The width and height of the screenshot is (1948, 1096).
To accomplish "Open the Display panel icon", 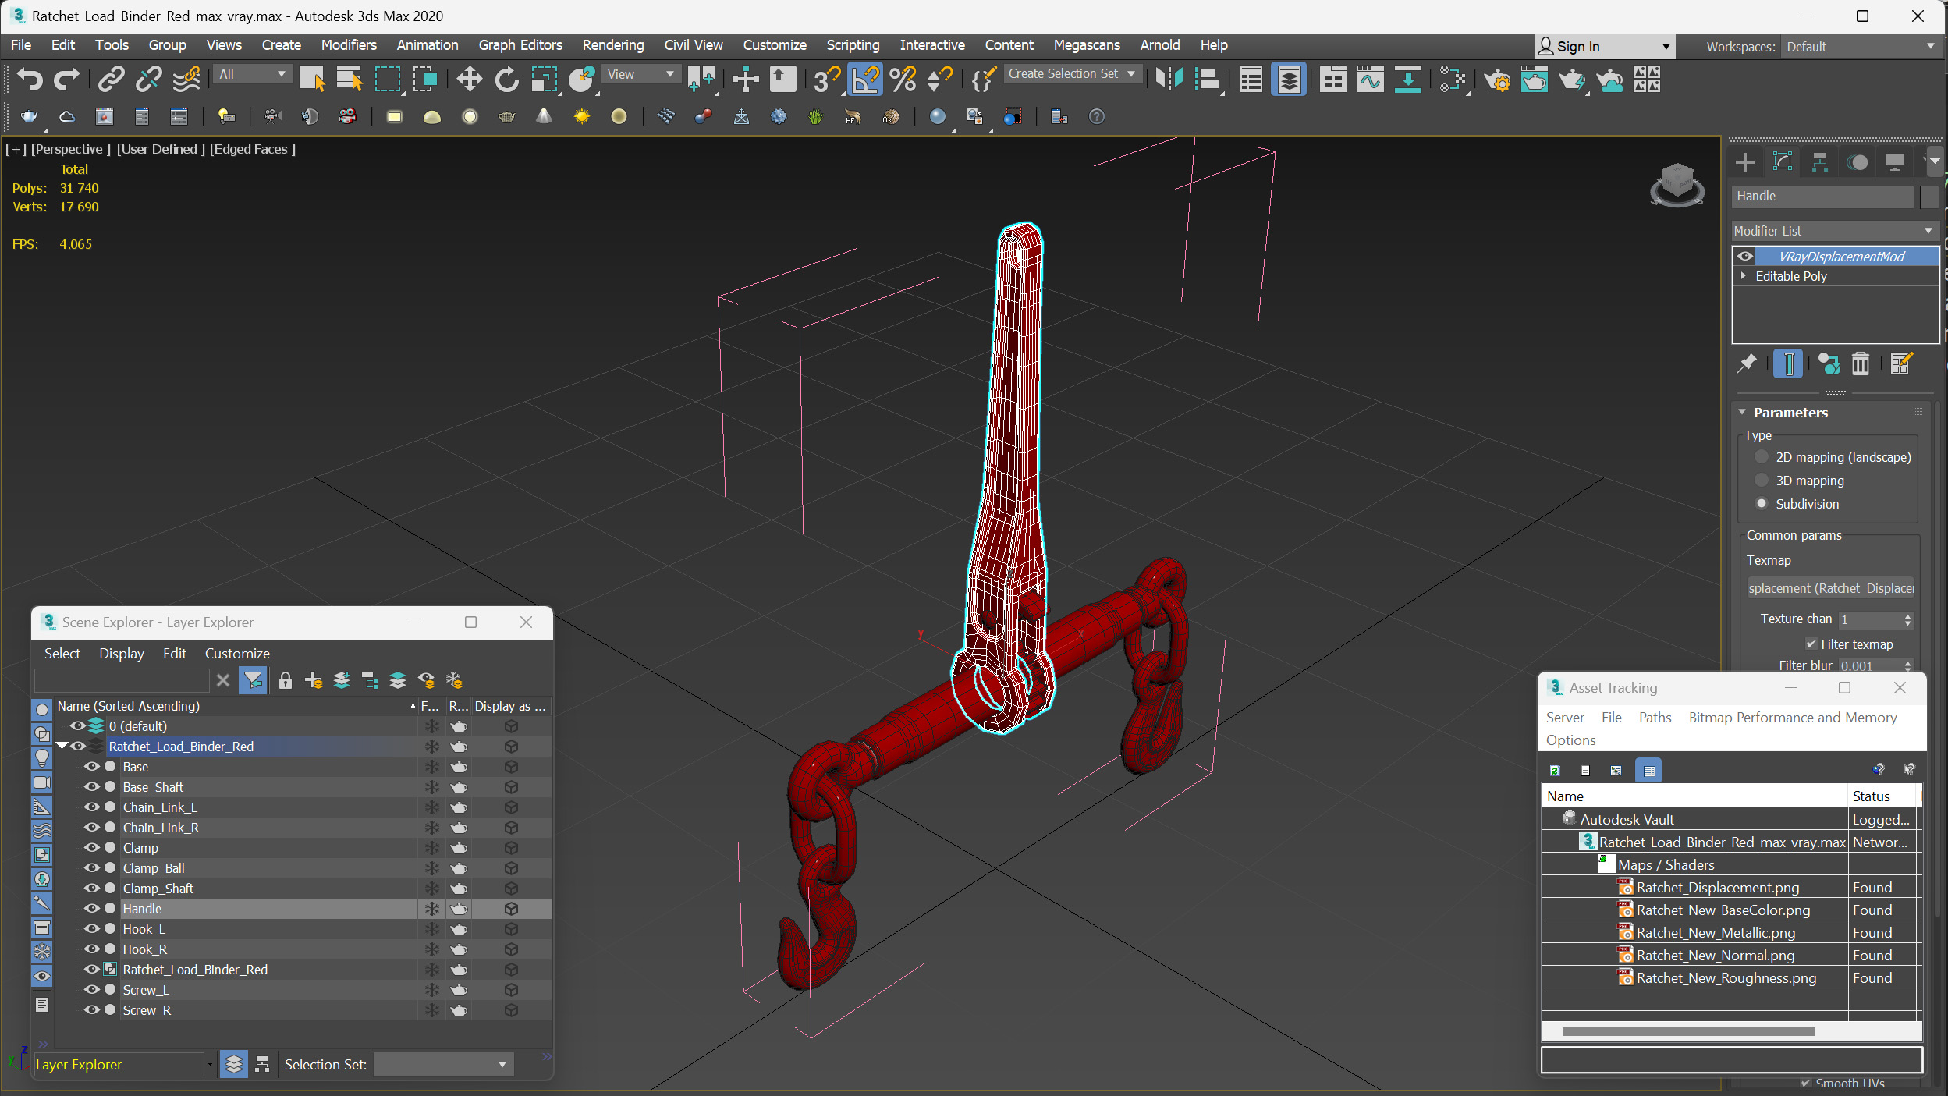I will [x=1894, y=162].
